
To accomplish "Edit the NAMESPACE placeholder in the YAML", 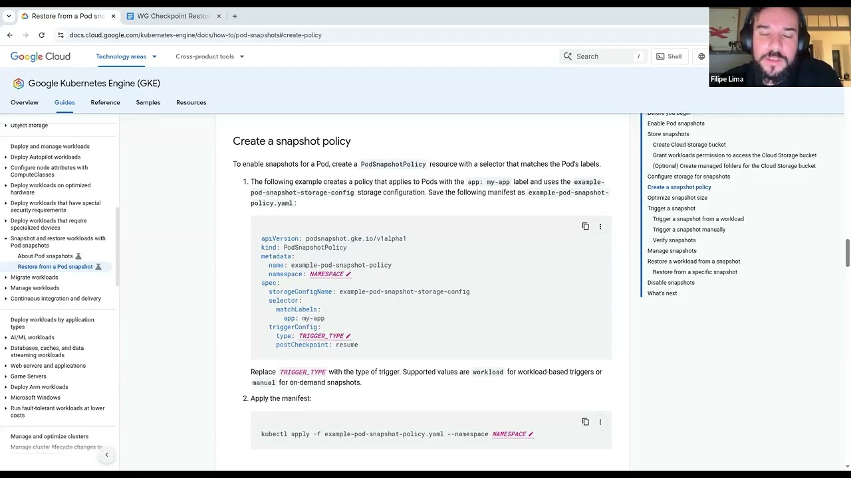I will tap(330, 274).
